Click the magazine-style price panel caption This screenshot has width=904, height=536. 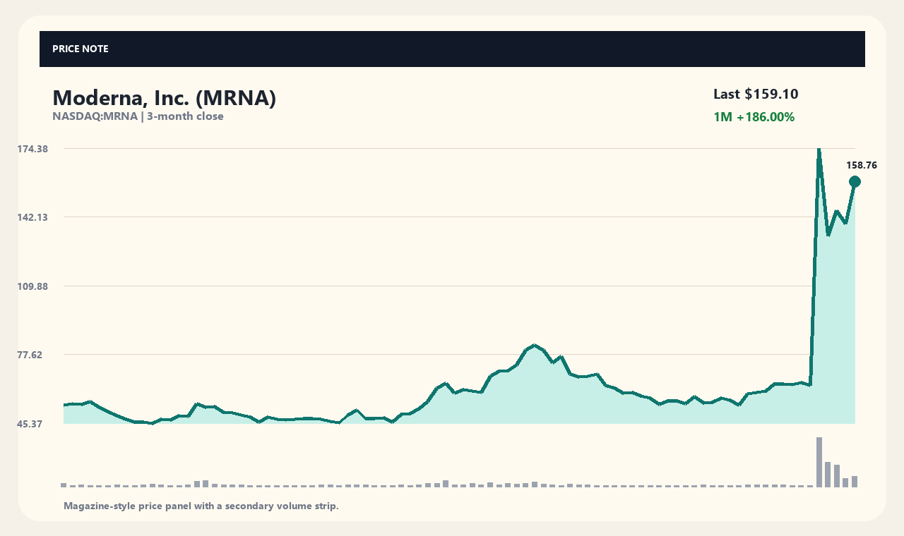tap(201, 506)
